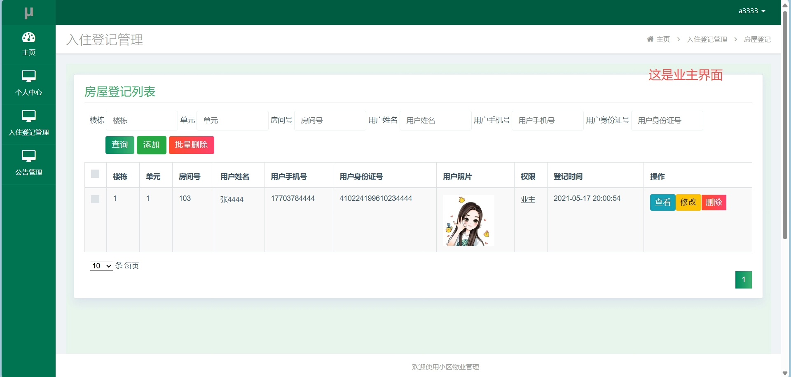Image resolution: width=791 pixels, height=377 pixels.
Task: Focus the 用户姓名 search input field
Action: (x=435, y=121)
